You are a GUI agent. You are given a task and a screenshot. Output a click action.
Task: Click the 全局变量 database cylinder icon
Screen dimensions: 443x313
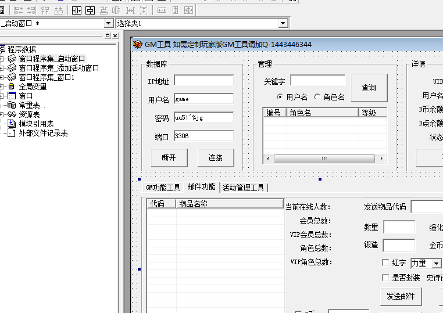pyautogui.click(x=11, y=87)
